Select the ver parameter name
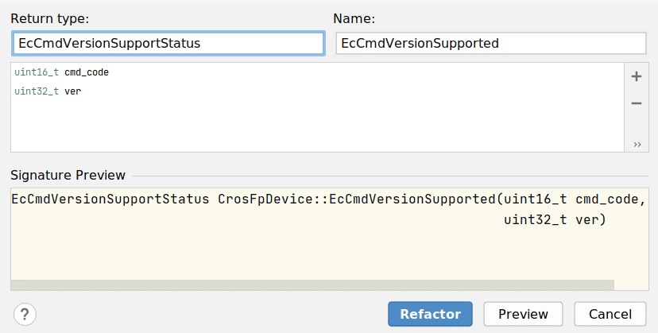The height and width of the screenshot is (333, 658). 72,91
